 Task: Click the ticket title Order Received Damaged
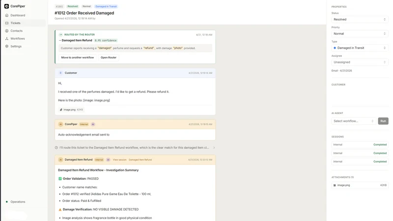point(84,13)
